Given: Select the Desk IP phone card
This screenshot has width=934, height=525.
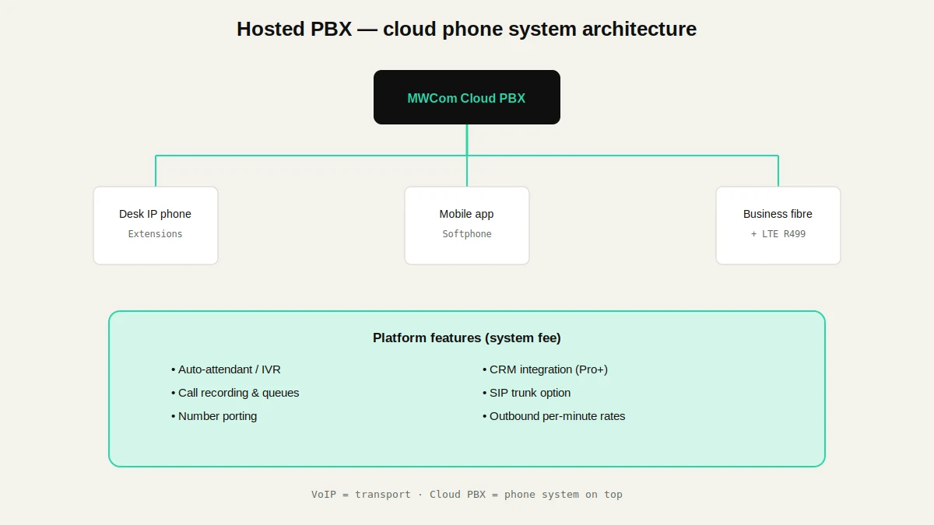Looking at the screenshot, I should [x=156, y=226].
